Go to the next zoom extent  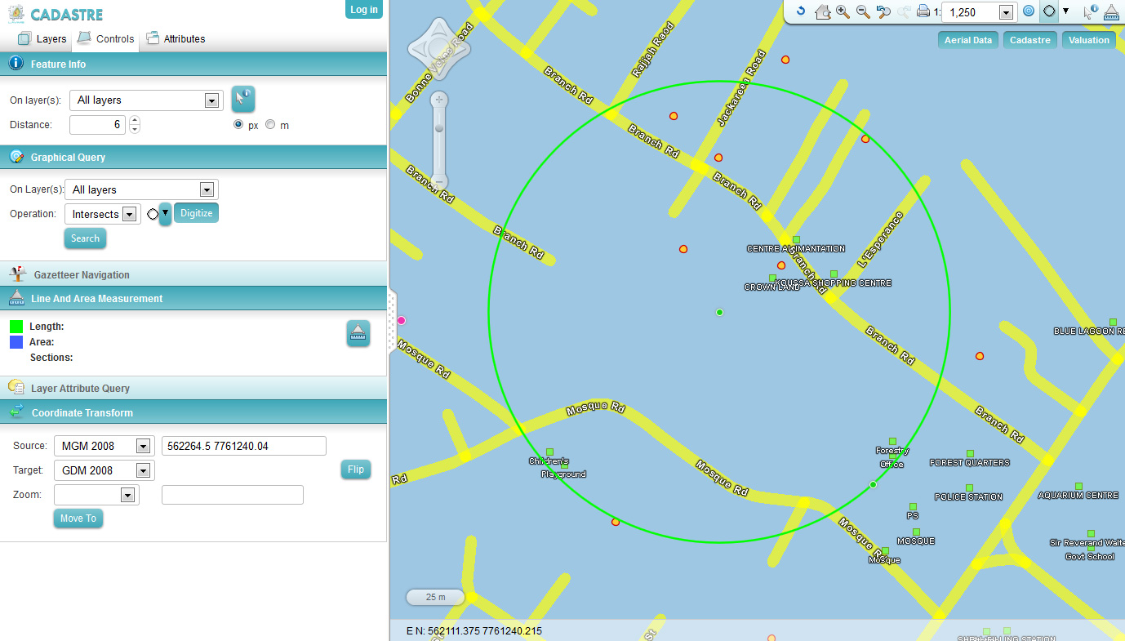pos(904,11)
